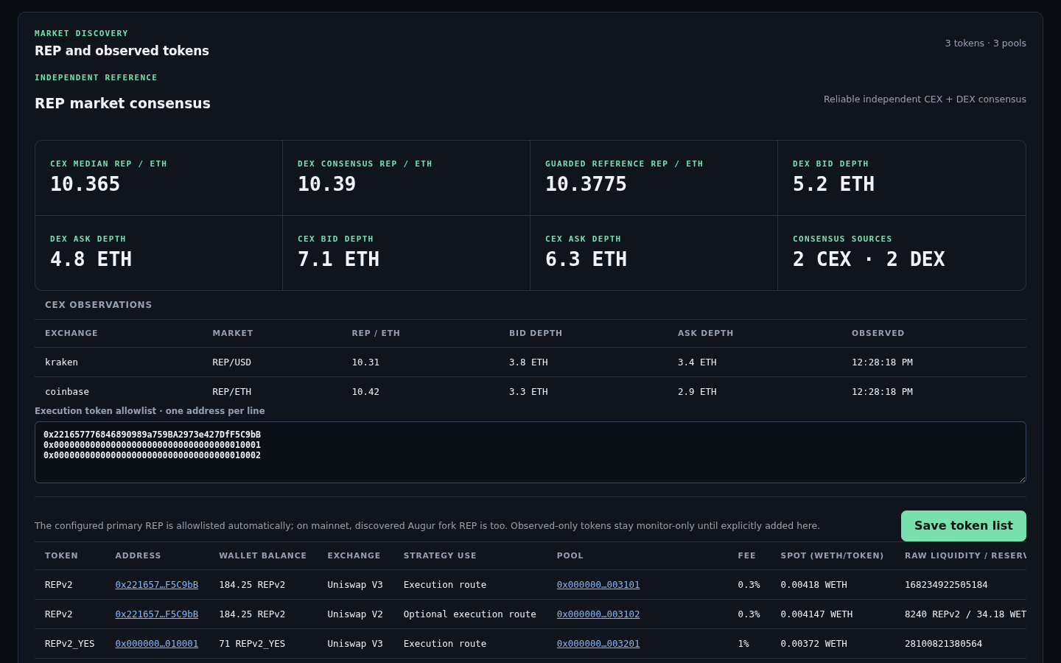Click raw liquidity value 168234922505184
The width and height of the screenshot is (1061, 663).
pos(946,585)
